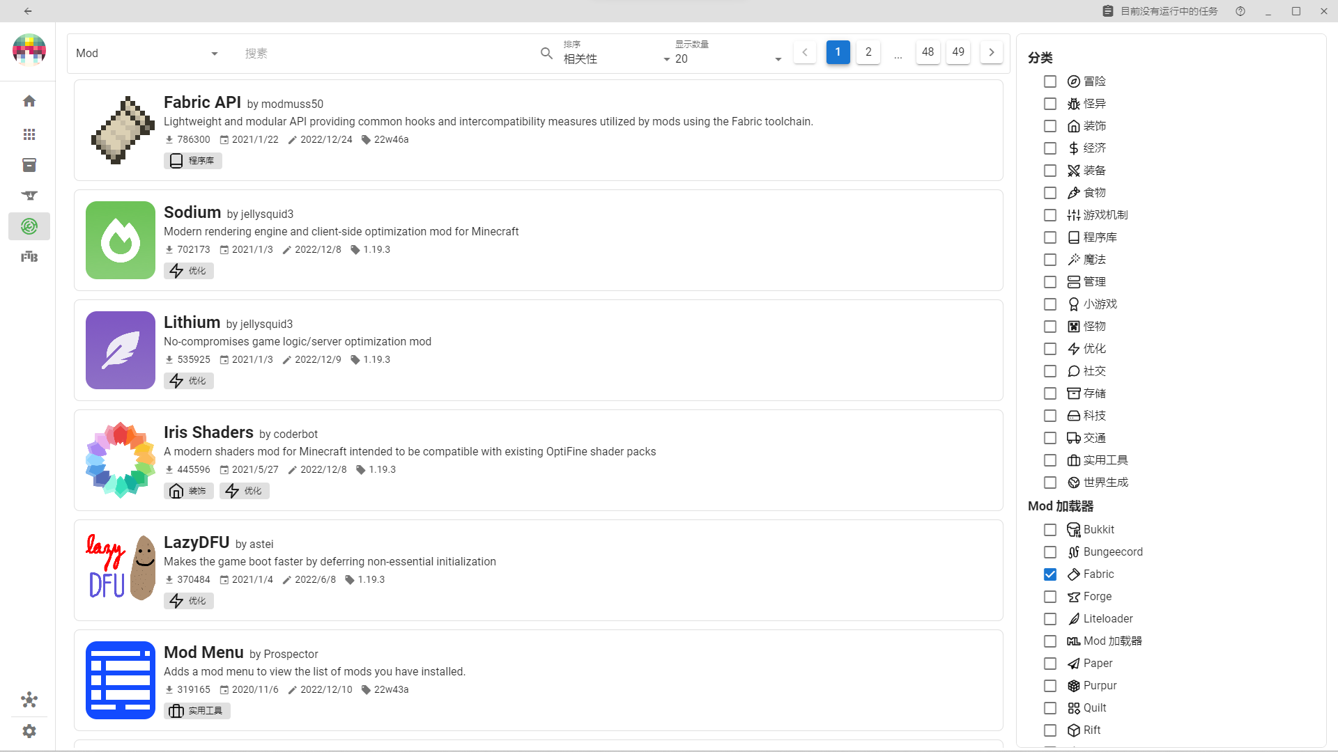
Task: Check the Bungeecord mod loader checkbox
Action: (x=1050, y=552)
